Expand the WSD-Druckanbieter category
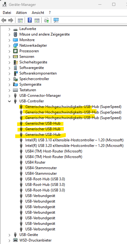This screenshot has width=127, height=244. coord(10,240)
